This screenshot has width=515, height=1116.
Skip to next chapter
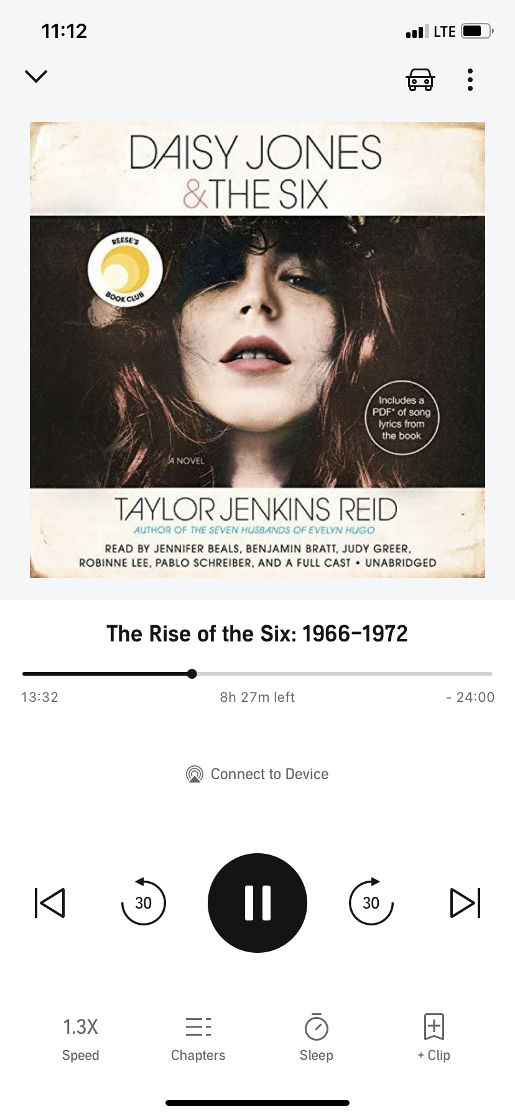465,902
